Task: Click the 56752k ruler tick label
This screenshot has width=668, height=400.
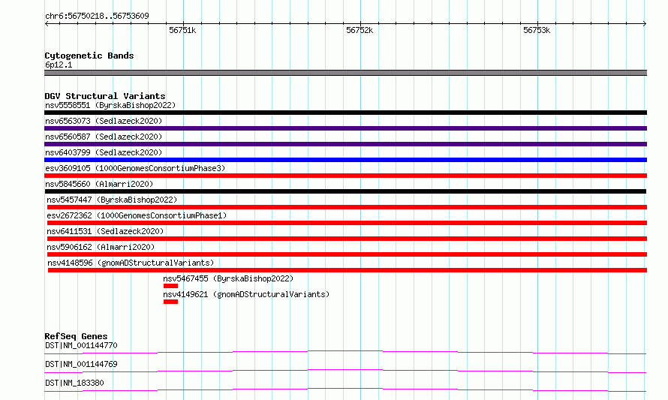Action: (360, 30)
